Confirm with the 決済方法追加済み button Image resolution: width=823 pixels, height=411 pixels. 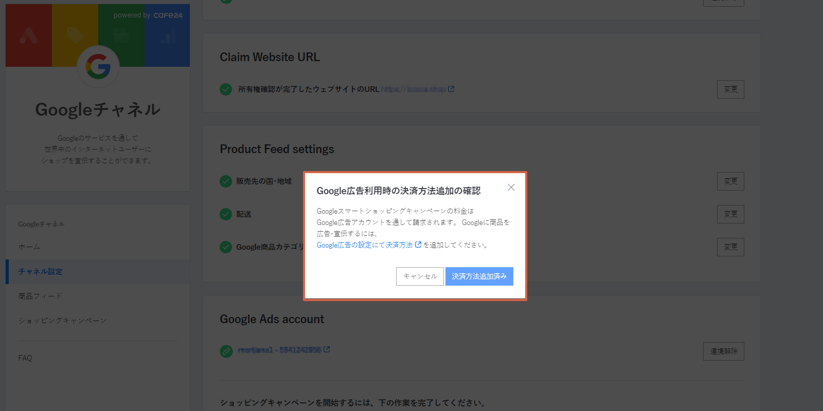click(479, 276)
